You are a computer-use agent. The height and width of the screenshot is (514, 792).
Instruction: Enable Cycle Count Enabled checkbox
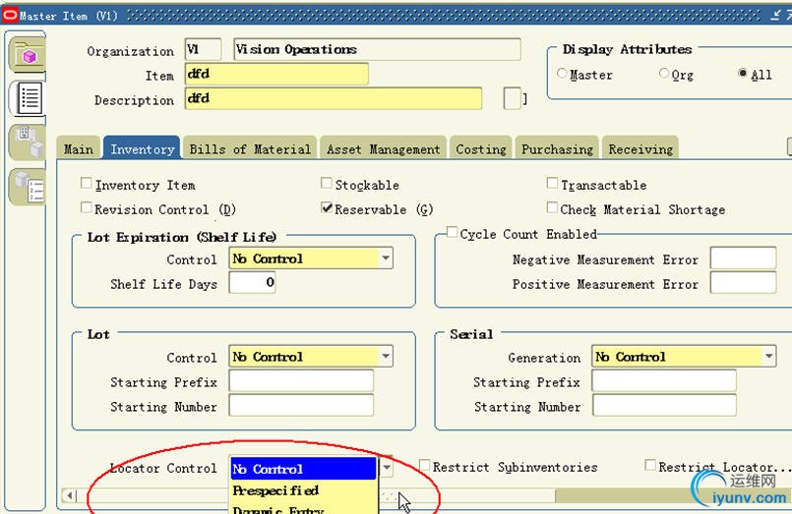(452, 232)
